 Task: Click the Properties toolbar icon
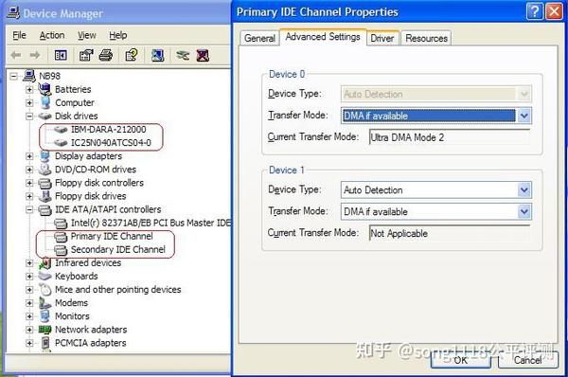click(86, 56)
